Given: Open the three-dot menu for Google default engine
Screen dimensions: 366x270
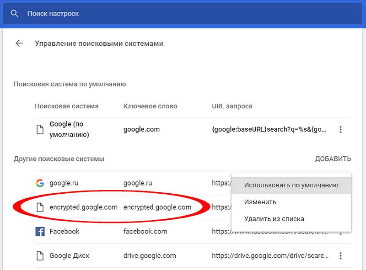Looking at the screenshot, I should (x=340, y=129).
